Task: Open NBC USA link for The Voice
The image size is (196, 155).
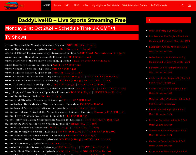Action: coord(64,84)
